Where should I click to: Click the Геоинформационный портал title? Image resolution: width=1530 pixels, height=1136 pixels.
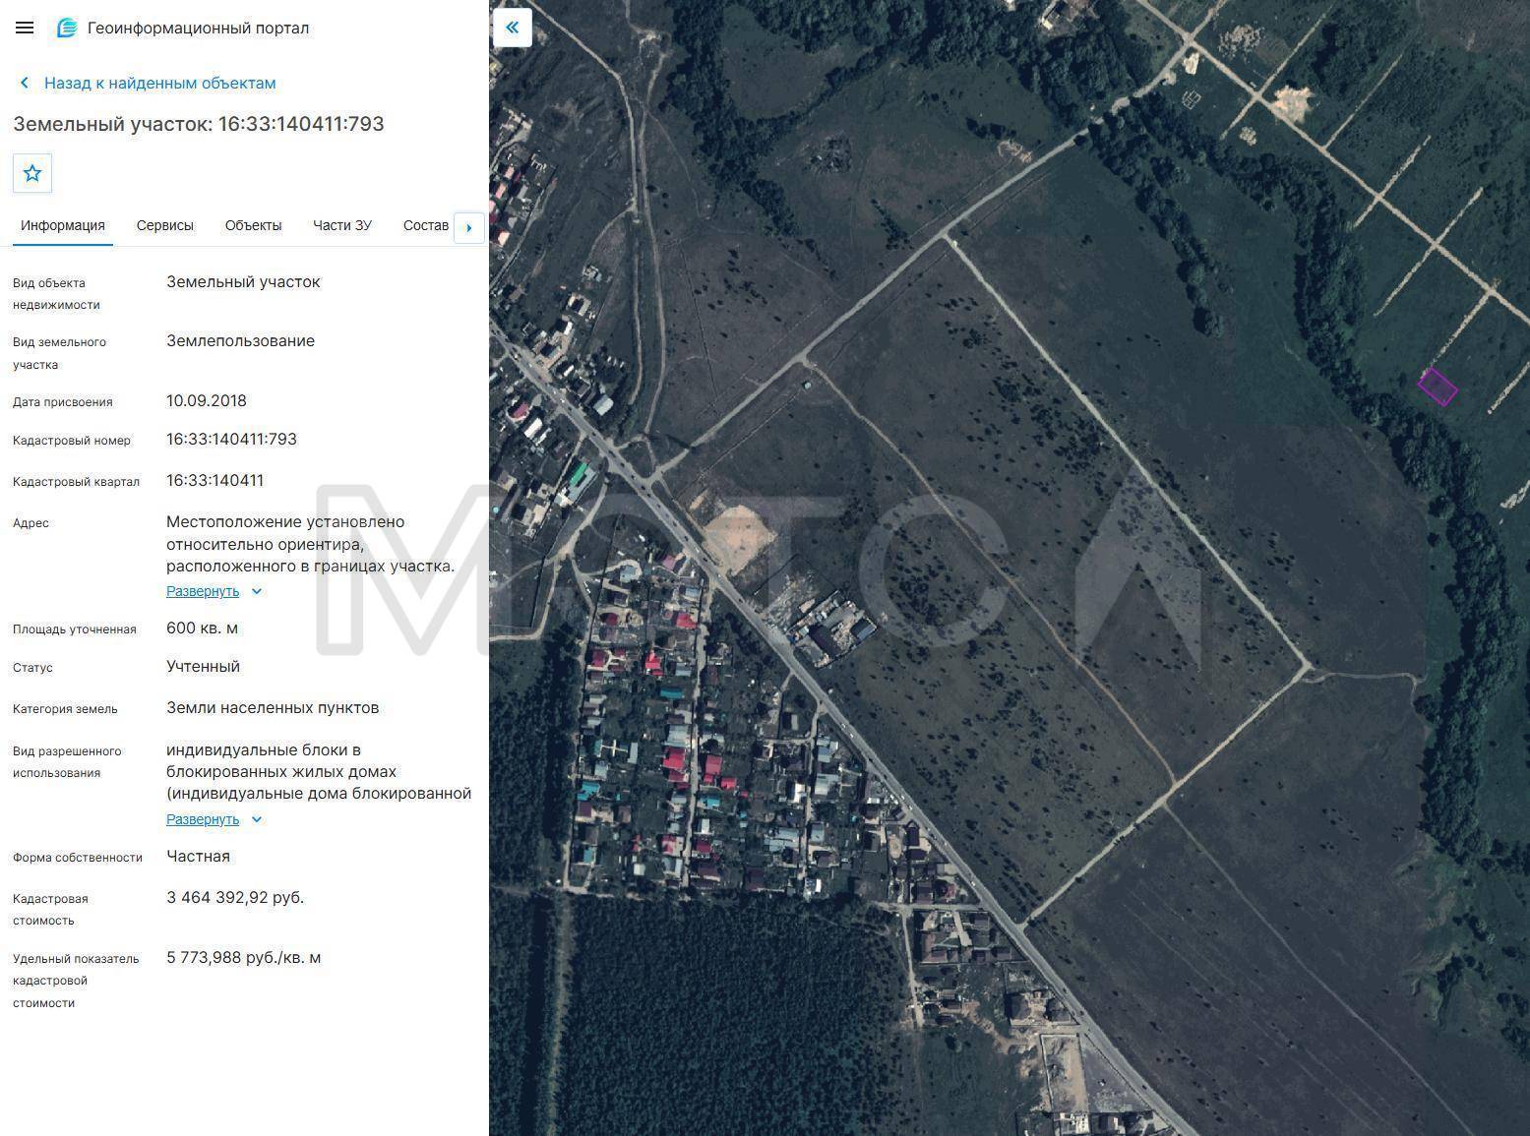pyautogui.click(x=199, y=28)
